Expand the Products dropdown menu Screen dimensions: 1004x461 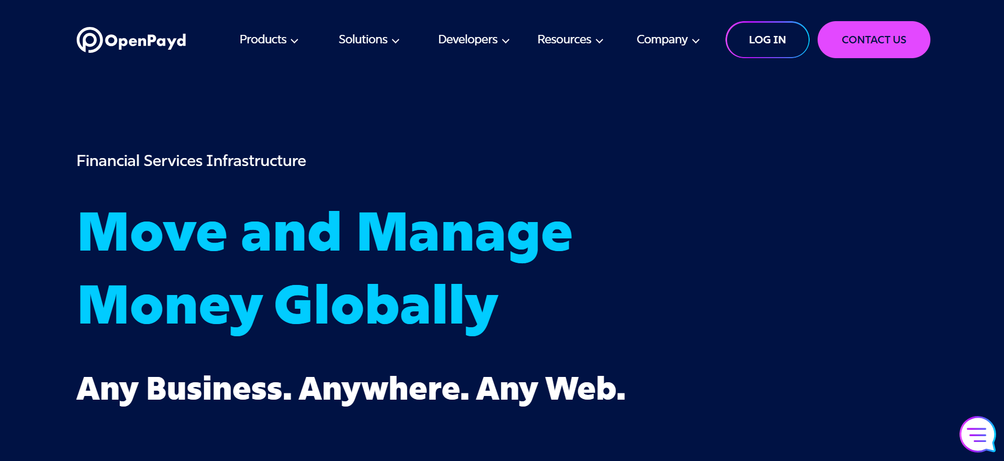[269, 40]
